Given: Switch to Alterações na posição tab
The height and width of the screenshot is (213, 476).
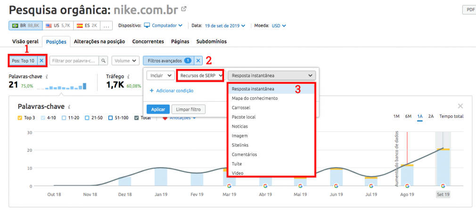Looking at the screenshot, I should 99,41.
